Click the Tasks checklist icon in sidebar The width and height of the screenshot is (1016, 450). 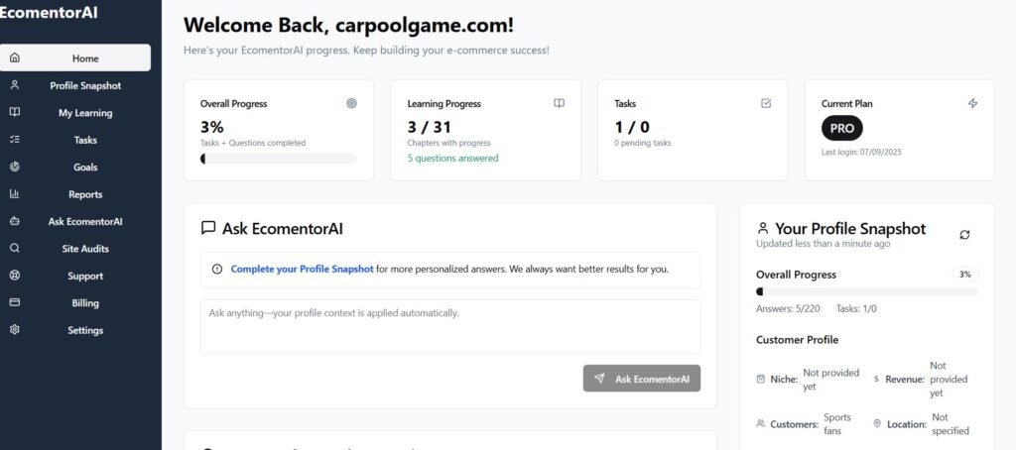[x=15, y=140]
